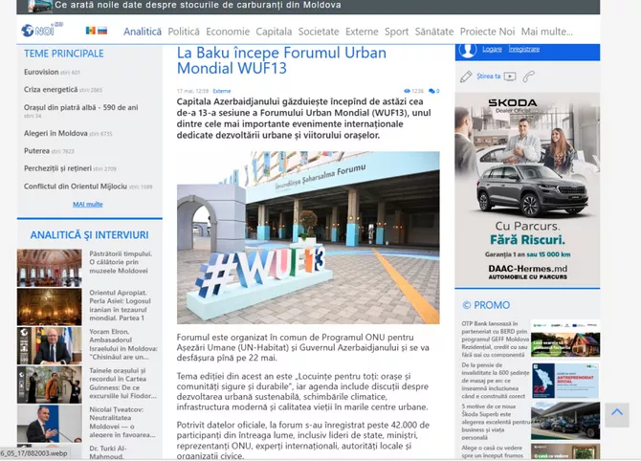Open Yoram Elron interview link
The width and height of the screenshot is (641, 461).
pos(123,344)
